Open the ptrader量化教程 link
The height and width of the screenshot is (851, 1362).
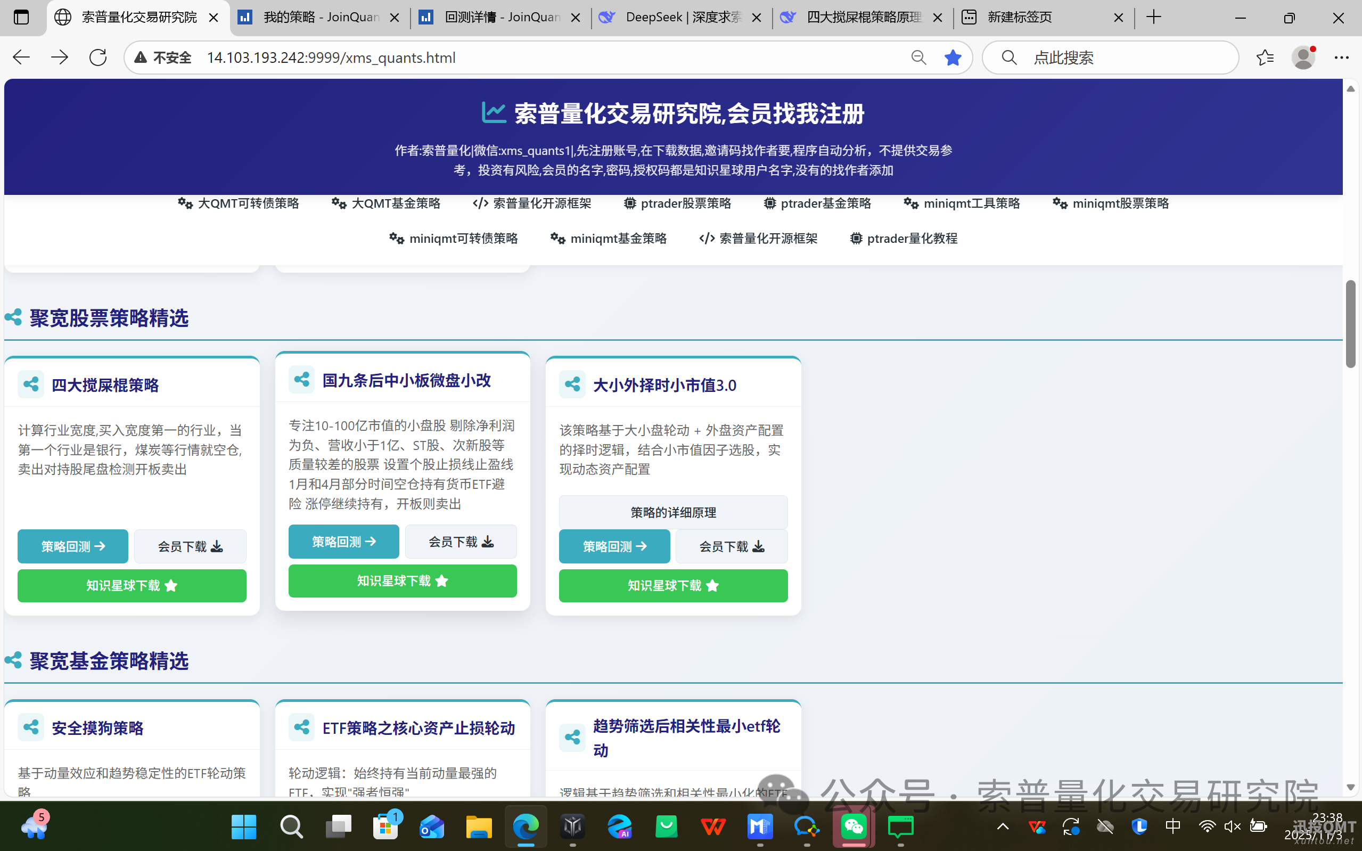pyautogui.click(x=903, y=238)
